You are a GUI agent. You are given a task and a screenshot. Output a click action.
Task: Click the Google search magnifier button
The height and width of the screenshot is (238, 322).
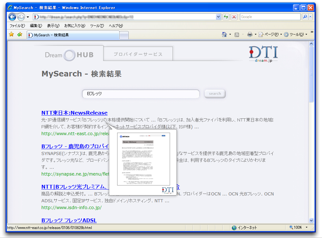305,17
